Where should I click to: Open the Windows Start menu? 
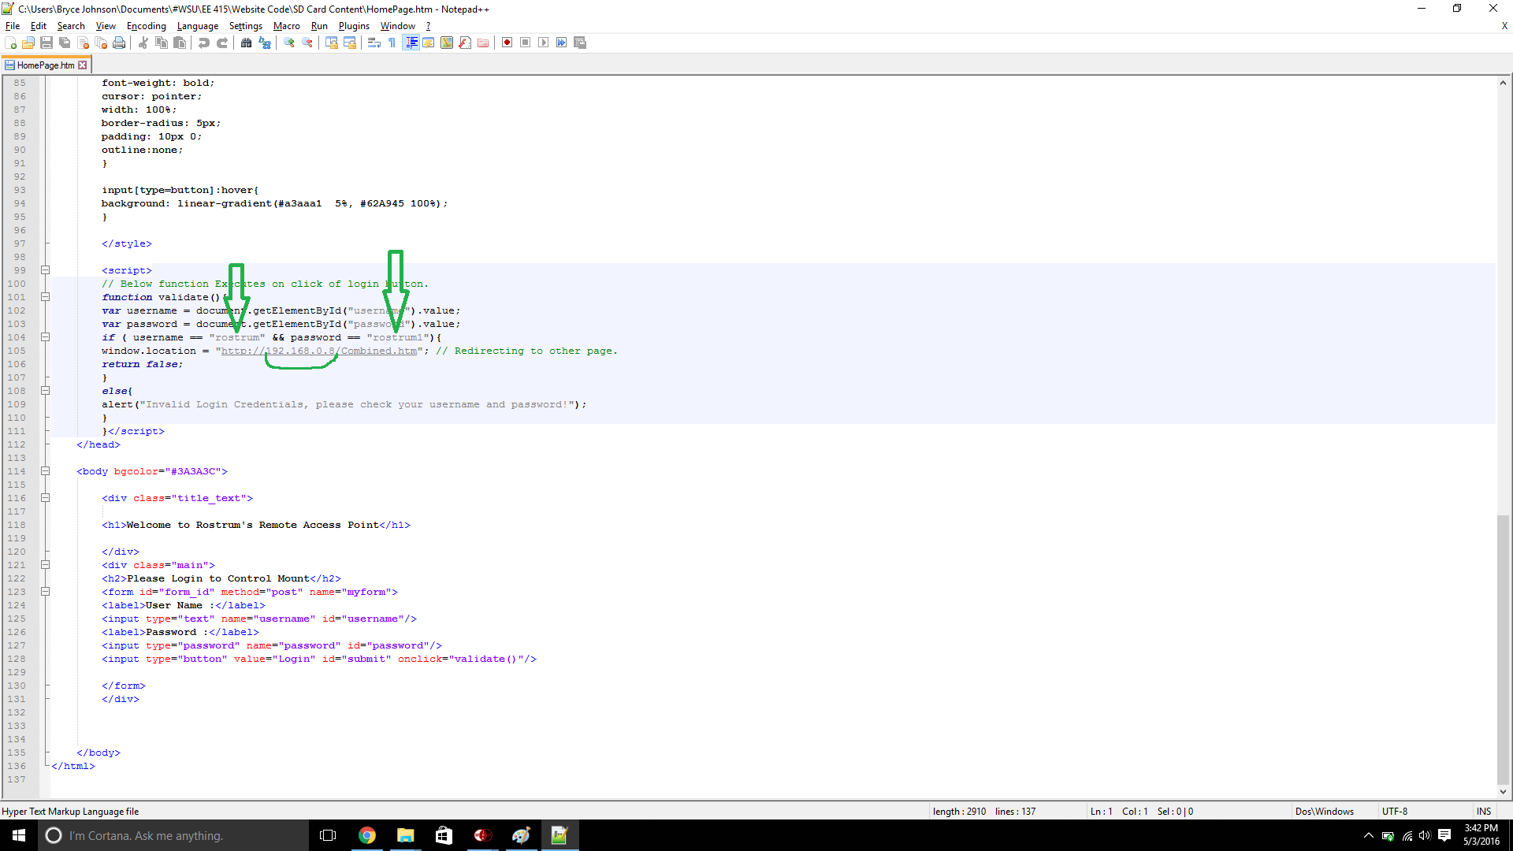tap(19, 835)
